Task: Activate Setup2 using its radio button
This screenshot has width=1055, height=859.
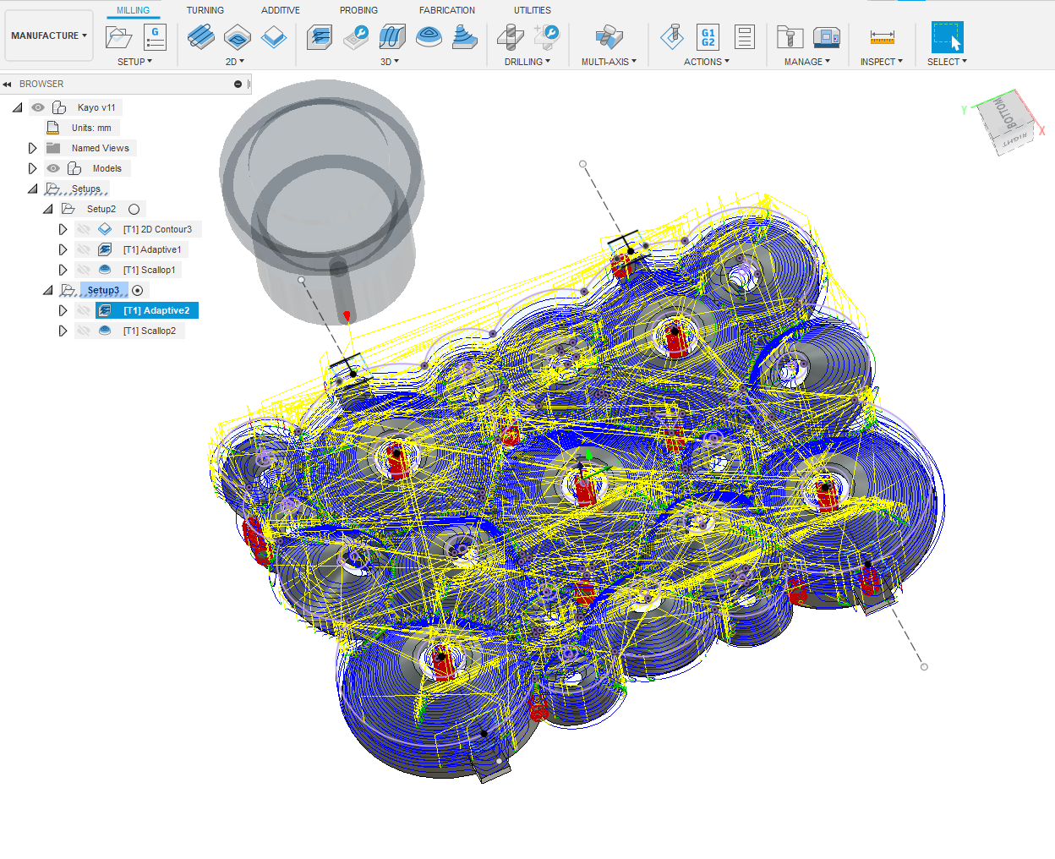Action: [134, 209]
